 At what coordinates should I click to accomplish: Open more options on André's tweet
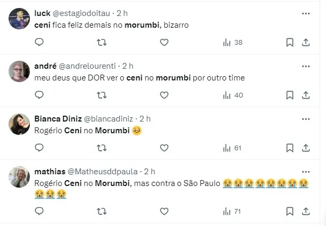(x=306, y=66)
